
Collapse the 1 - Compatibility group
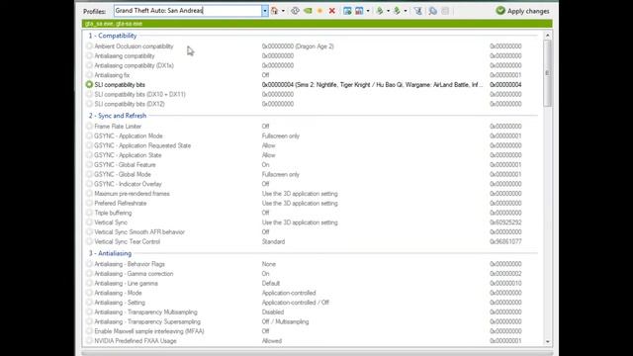coord(113,36)
